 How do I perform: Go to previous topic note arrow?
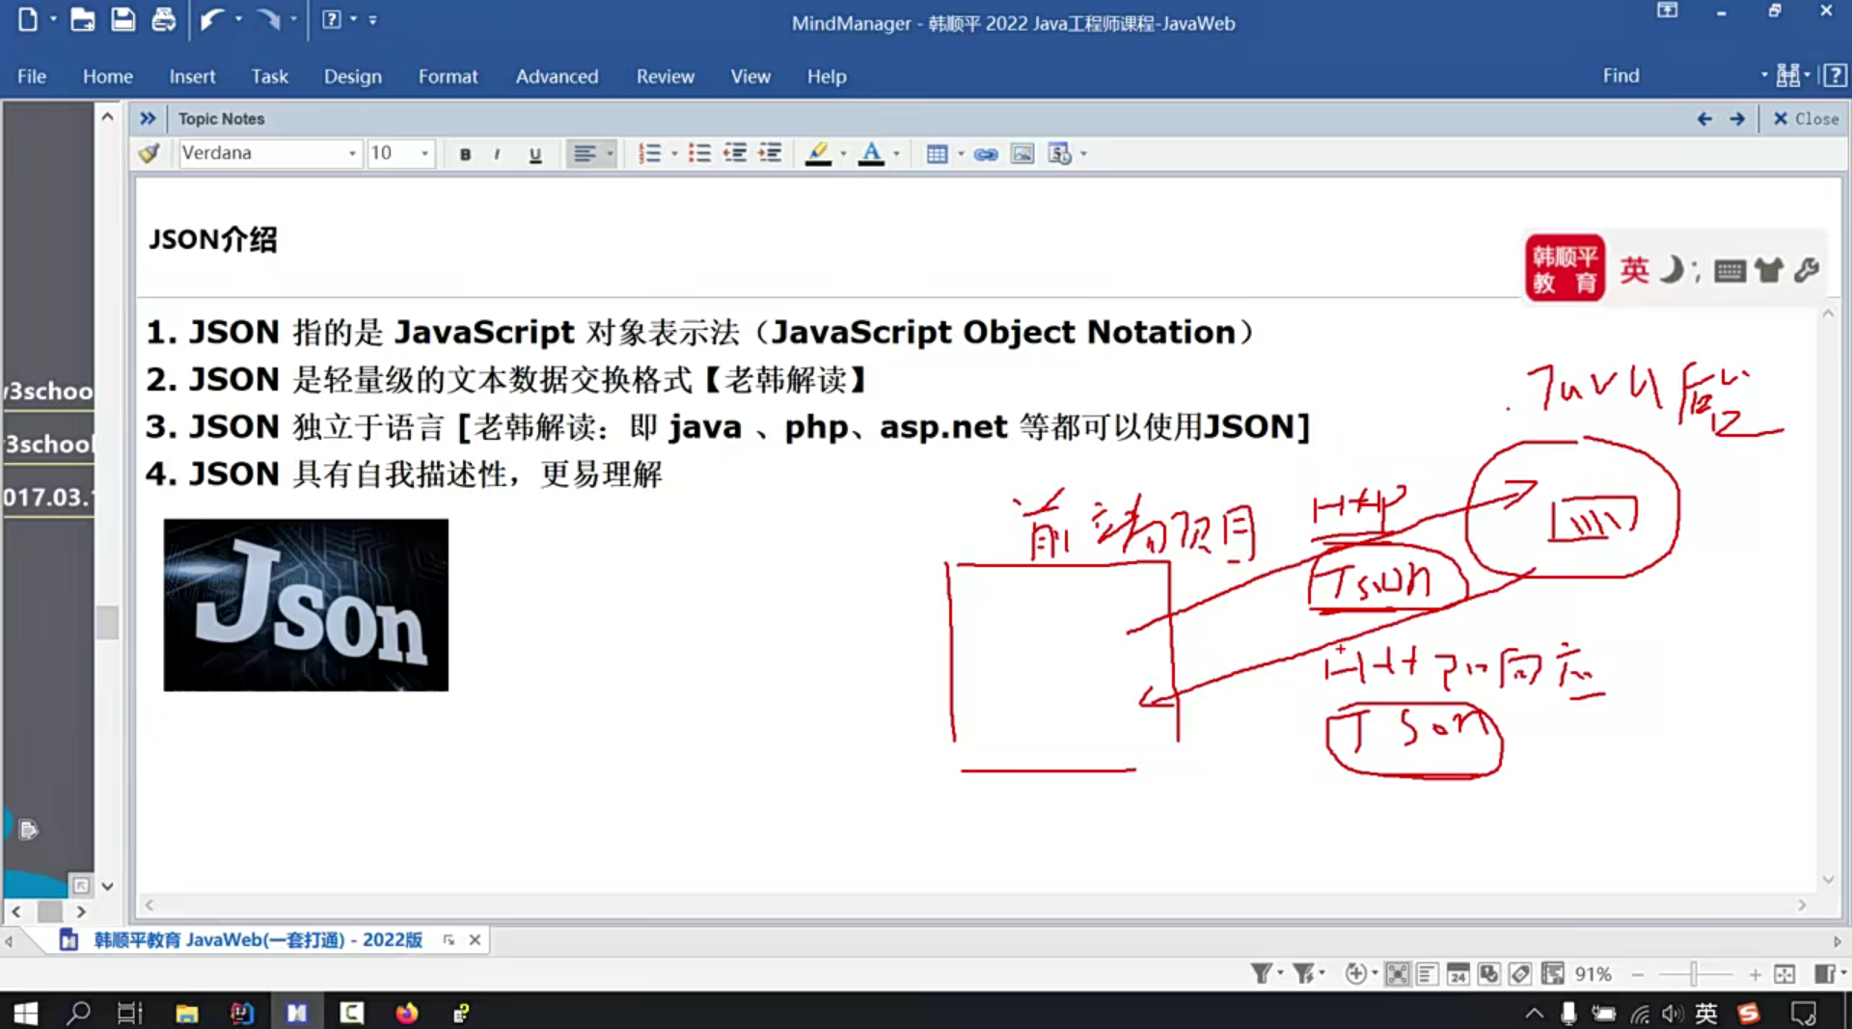1704,119
